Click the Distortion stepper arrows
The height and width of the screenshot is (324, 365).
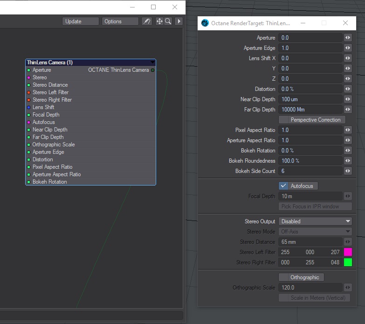[348, 89]
